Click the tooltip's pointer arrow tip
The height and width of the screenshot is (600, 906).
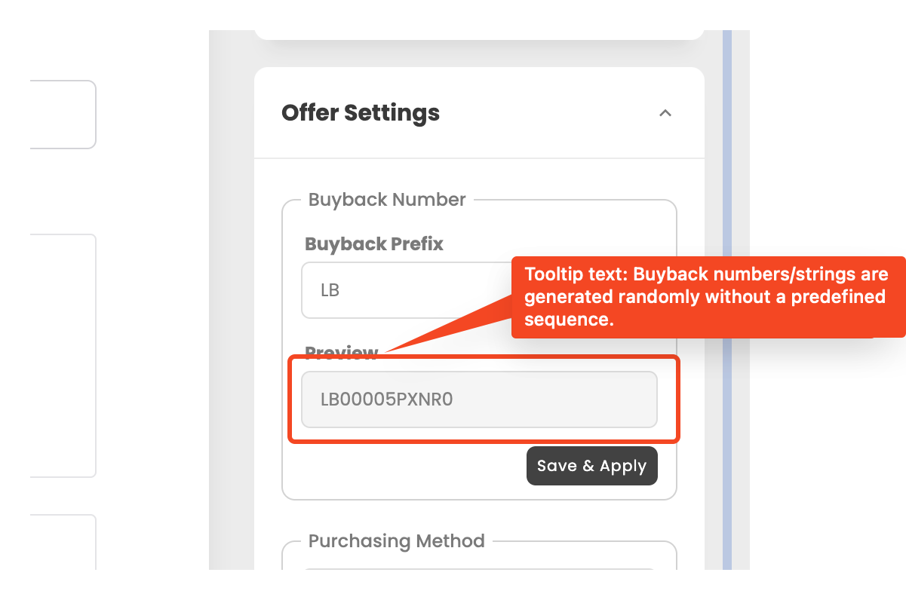coord(388,351)
